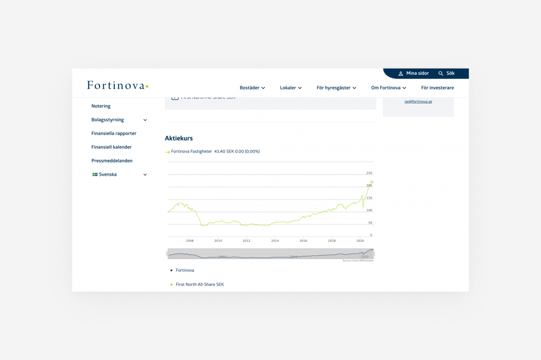Viewport: 541px width, 360px height.
Task: Expand the Bolagsstyrning chevron
Action: pyautogui.click(x=145, y=120)
